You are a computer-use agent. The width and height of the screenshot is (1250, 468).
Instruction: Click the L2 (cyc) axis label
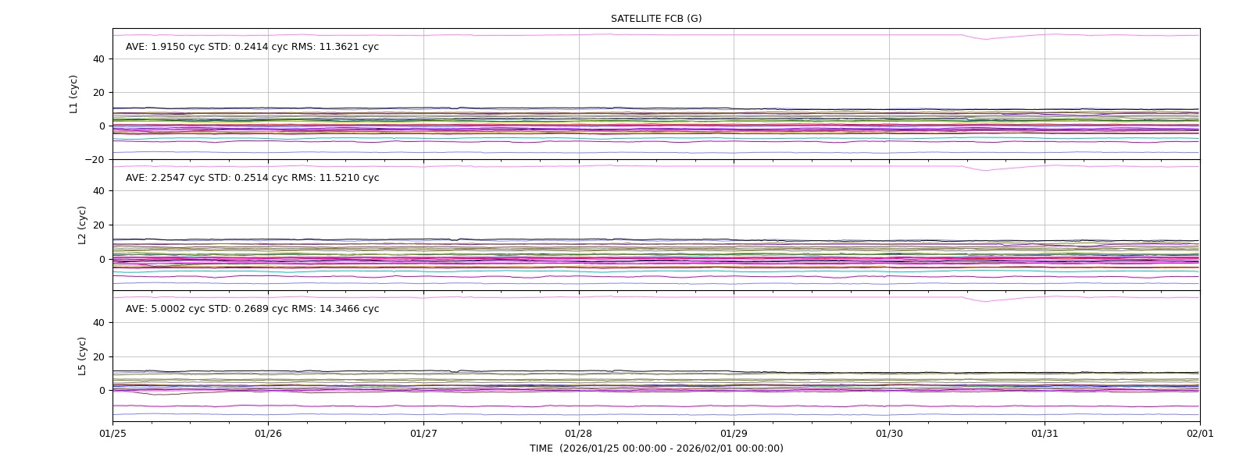(82, 225)
